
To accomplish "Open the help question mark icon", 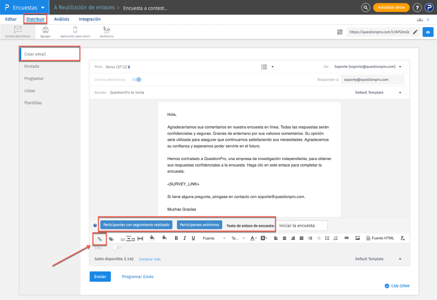I will 417,8.
